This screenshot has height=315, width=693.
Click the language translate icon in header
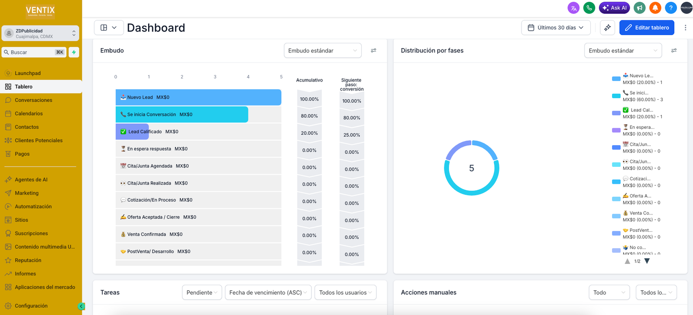[573, 8]
